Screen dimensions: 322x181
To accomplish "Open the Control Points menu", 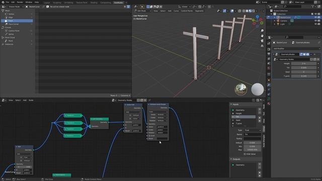I will (187, 11).
